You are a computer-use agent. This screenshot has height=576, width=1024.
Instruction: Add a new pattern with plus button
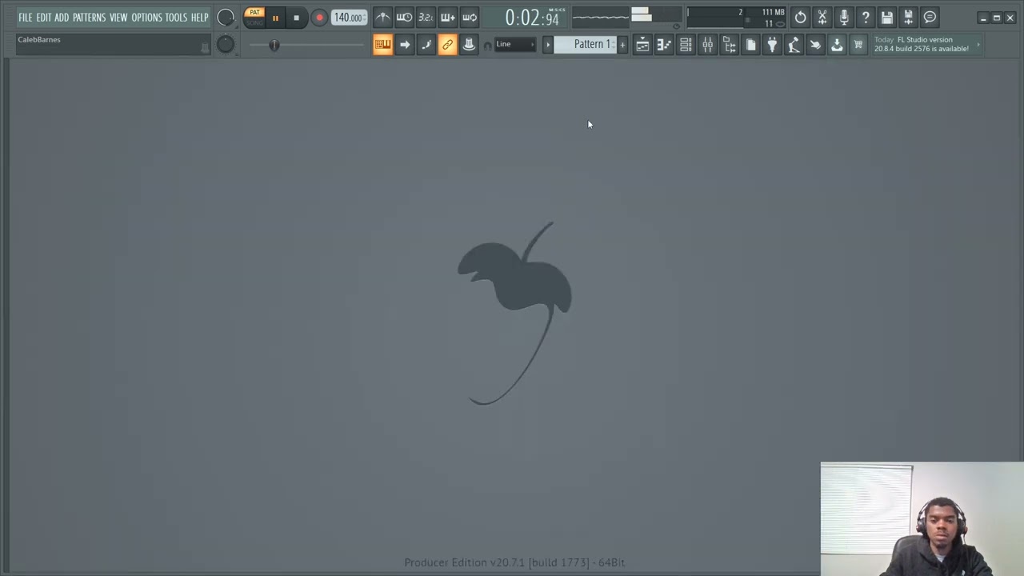(x=622, y=45)
